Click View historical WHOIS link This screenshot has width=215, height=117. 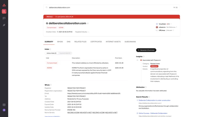[x=52, y=116]
